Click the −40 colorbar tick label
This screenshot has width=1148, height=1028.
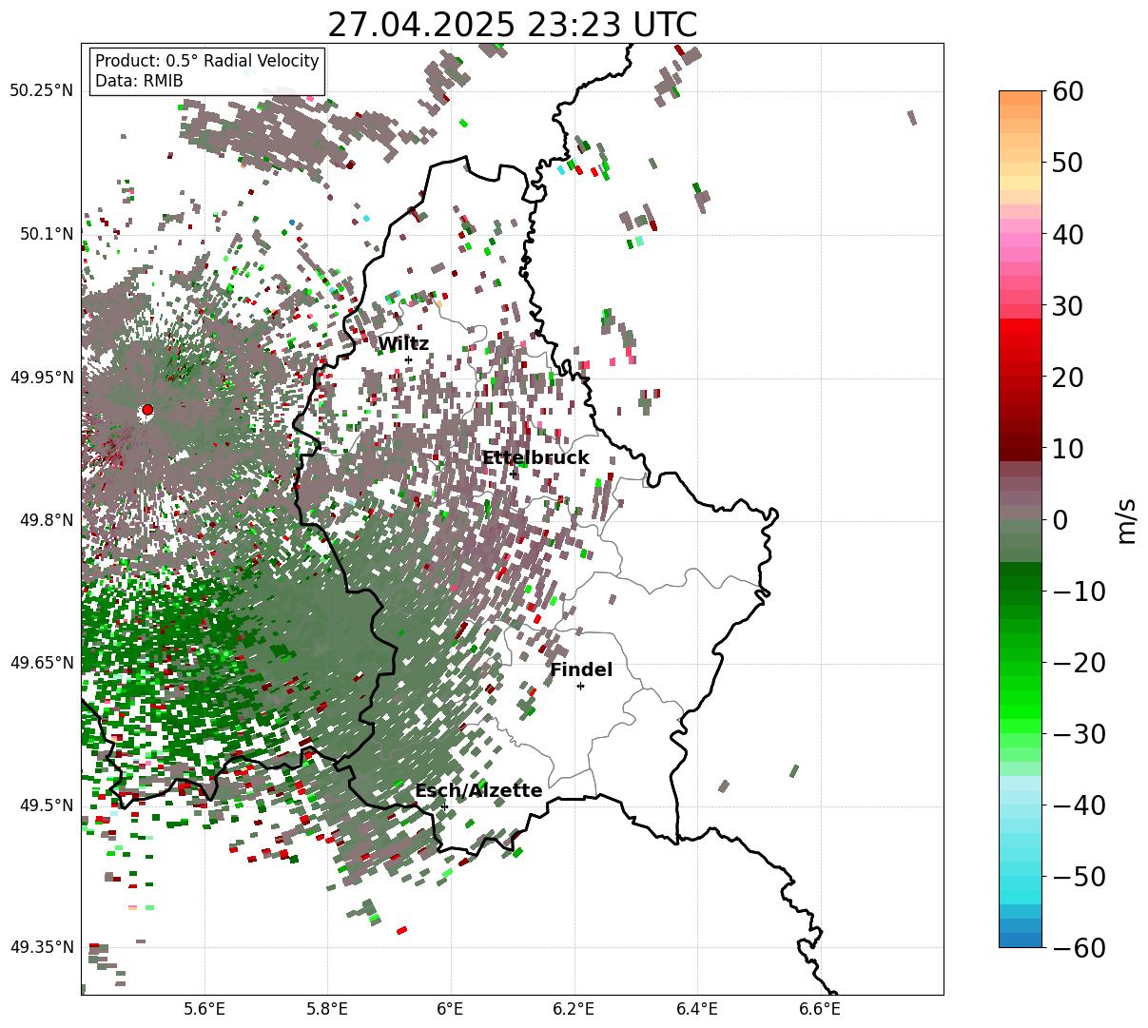click(x=1079, y=805)
